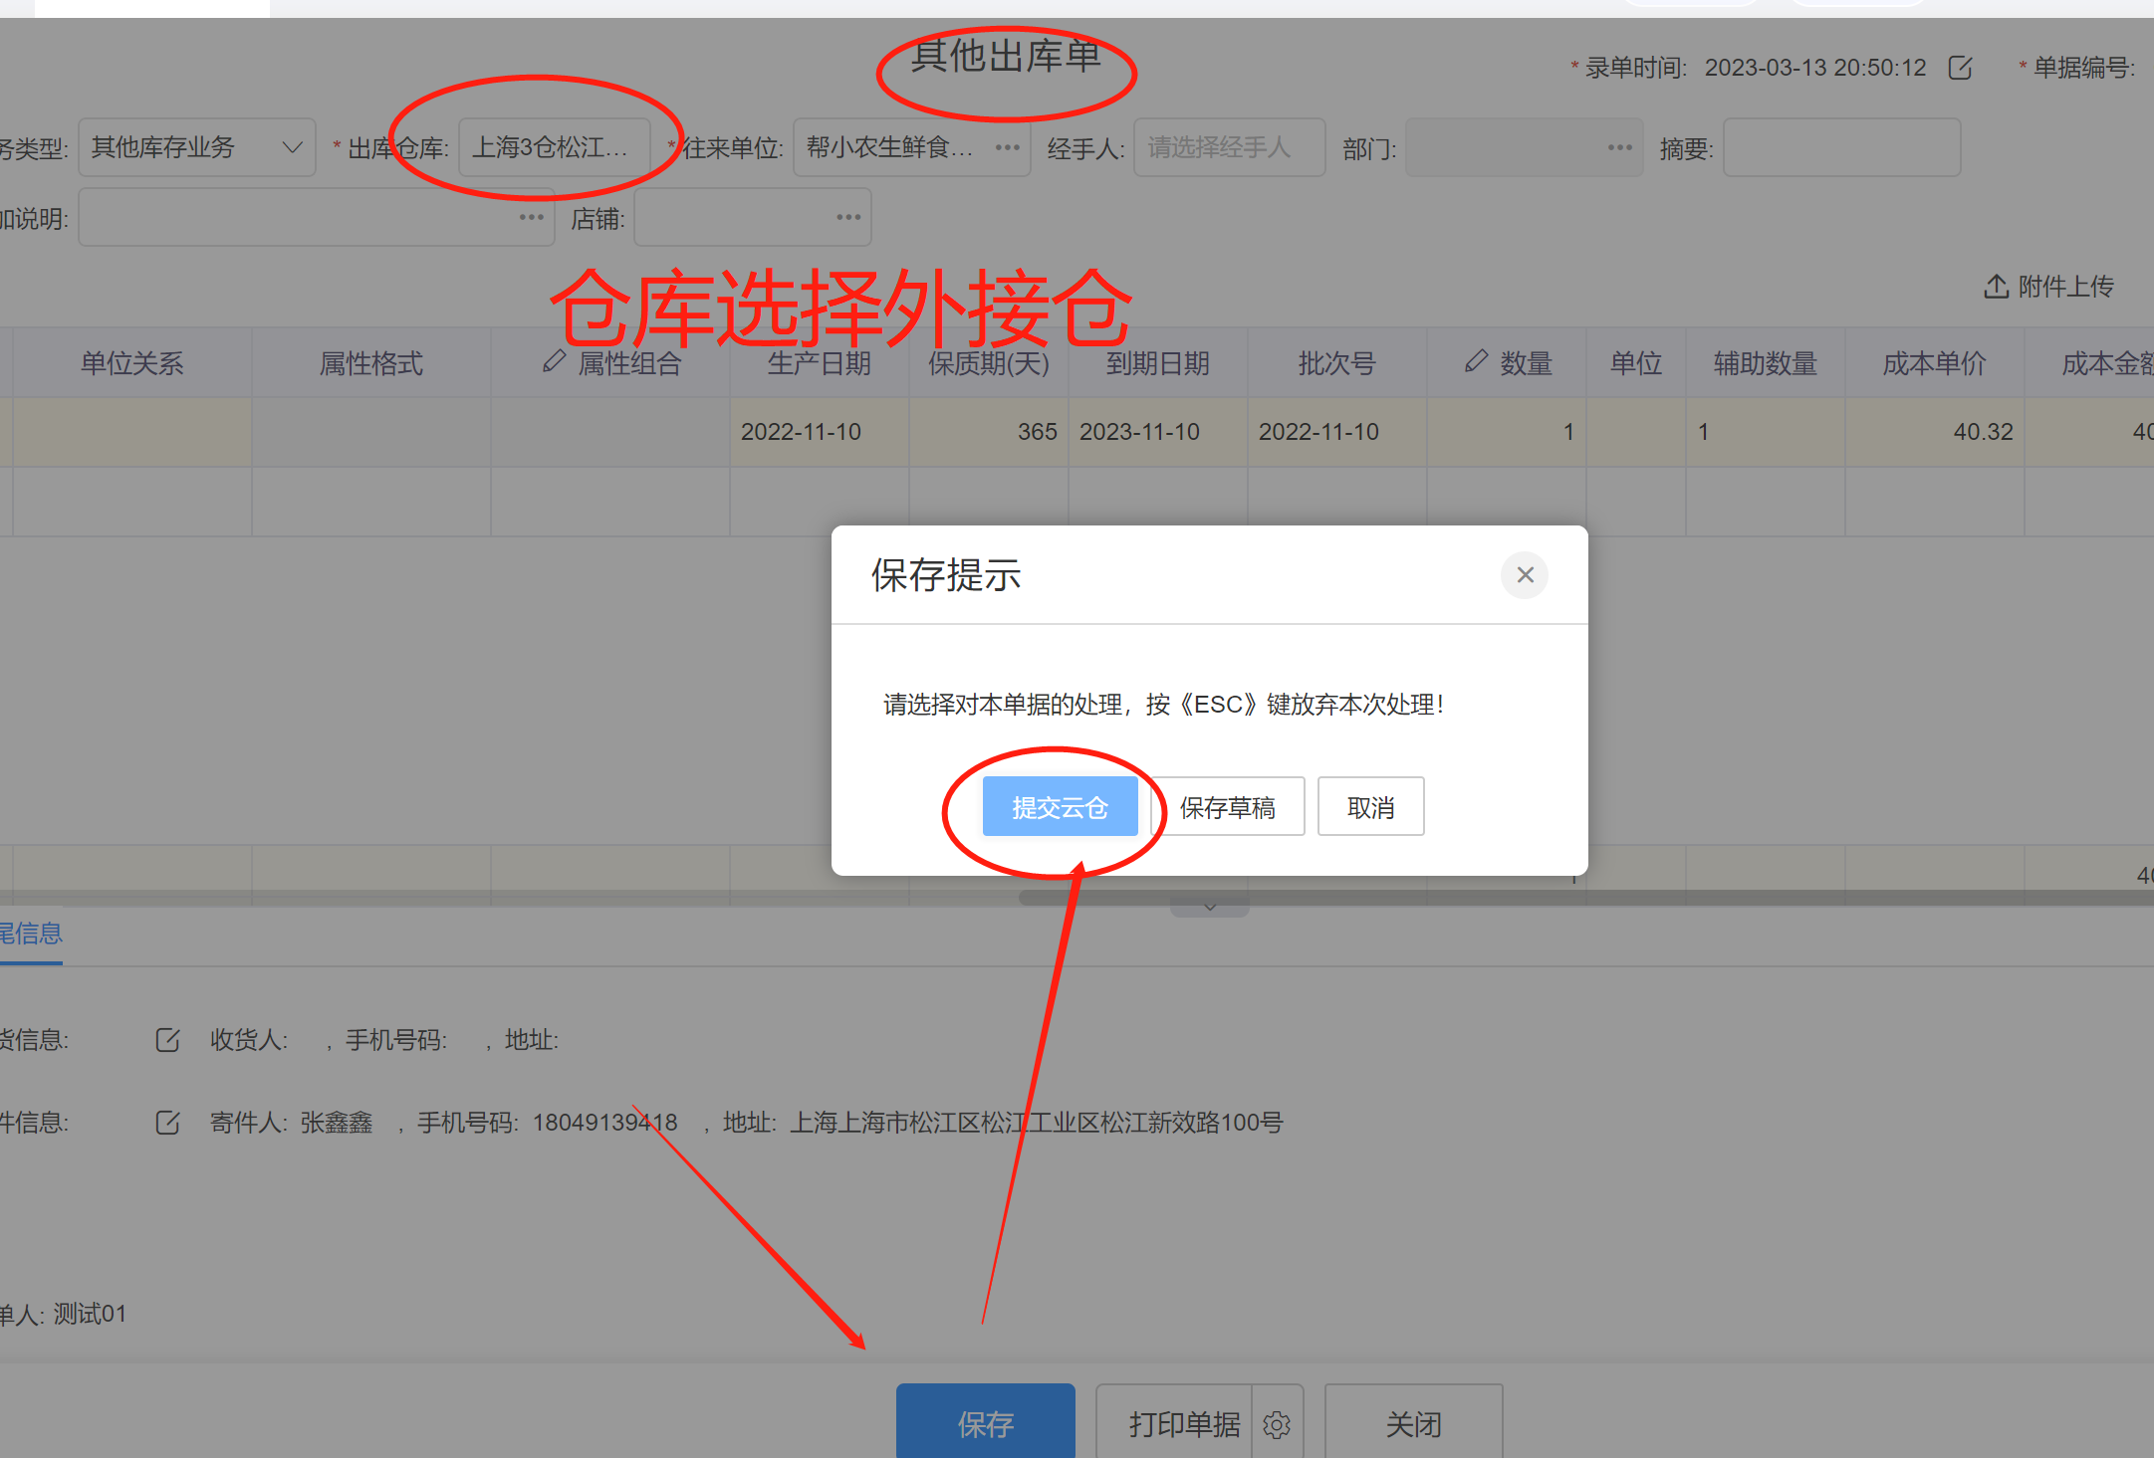Open 往来单位 ellipsis picker
The width and height of the screenshot is (2154, 1458).
[1008, 147]
